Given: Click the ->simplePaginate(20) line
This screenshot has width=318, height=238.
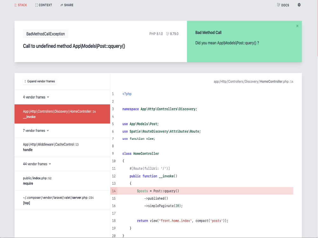Looking at the screenshot, I should click(163, 206).
